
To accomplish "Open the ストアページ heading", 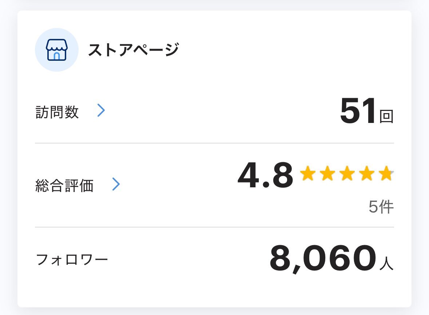I will [x=134, y=50].
